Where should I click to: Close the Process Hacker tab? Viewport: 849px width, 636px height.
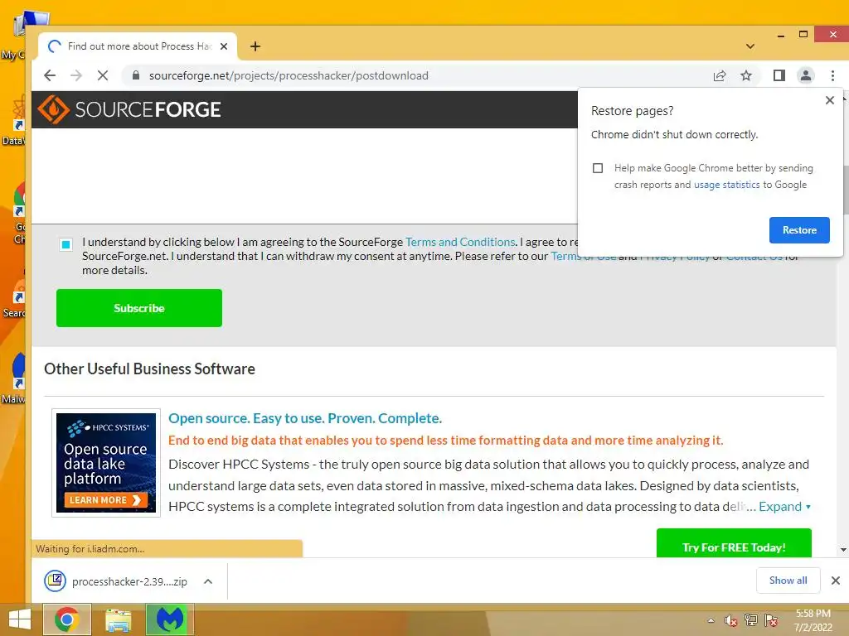coord(224,46)
